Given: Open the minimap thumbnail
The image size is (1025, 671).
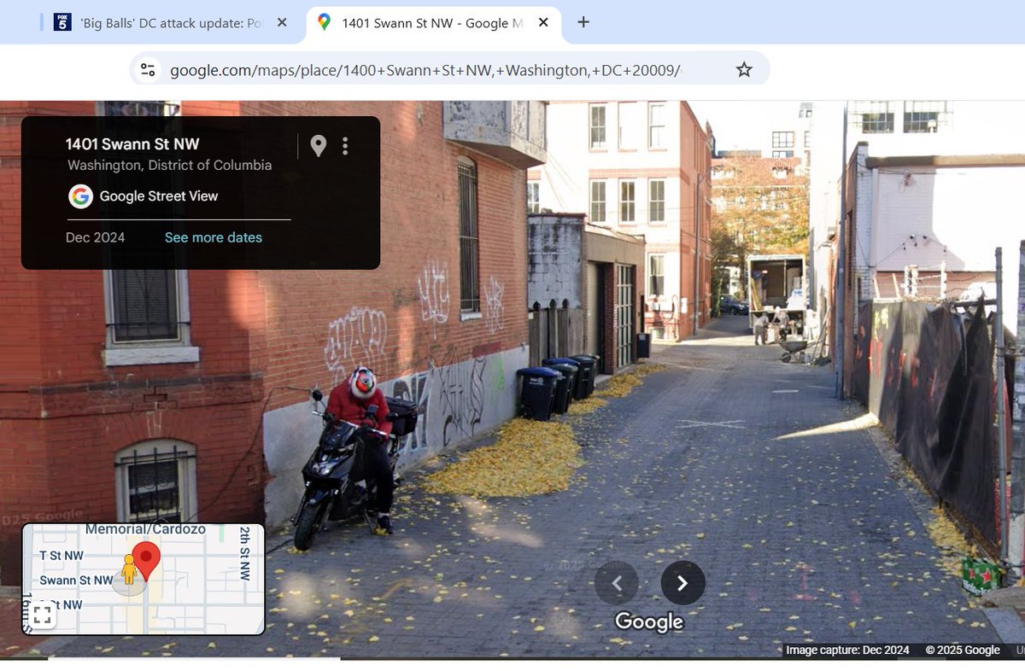Looking at the screenshot, I should (143, 579).
